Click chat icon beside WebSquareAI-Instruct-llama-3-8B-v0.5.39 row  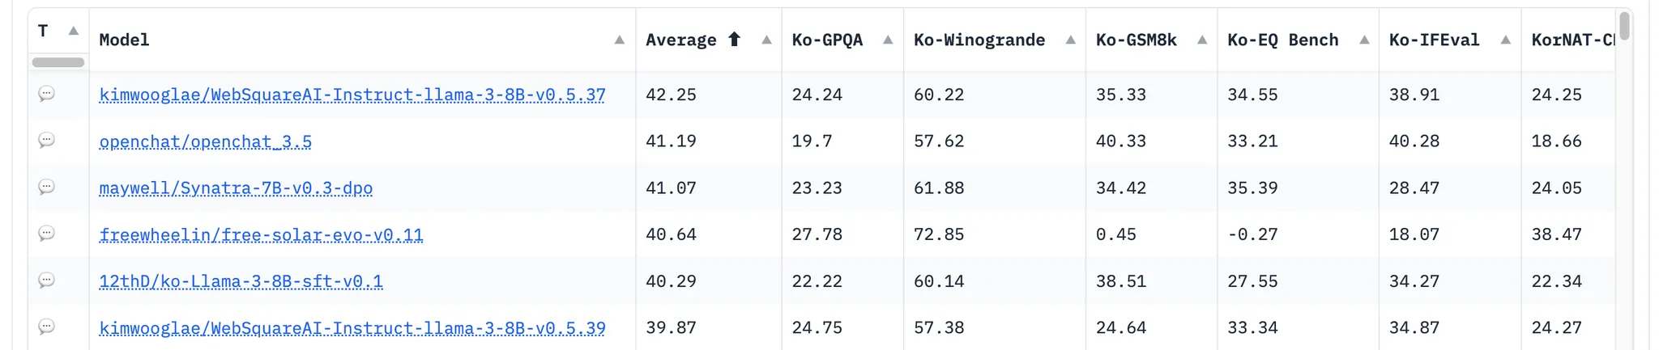coord(46,327)
